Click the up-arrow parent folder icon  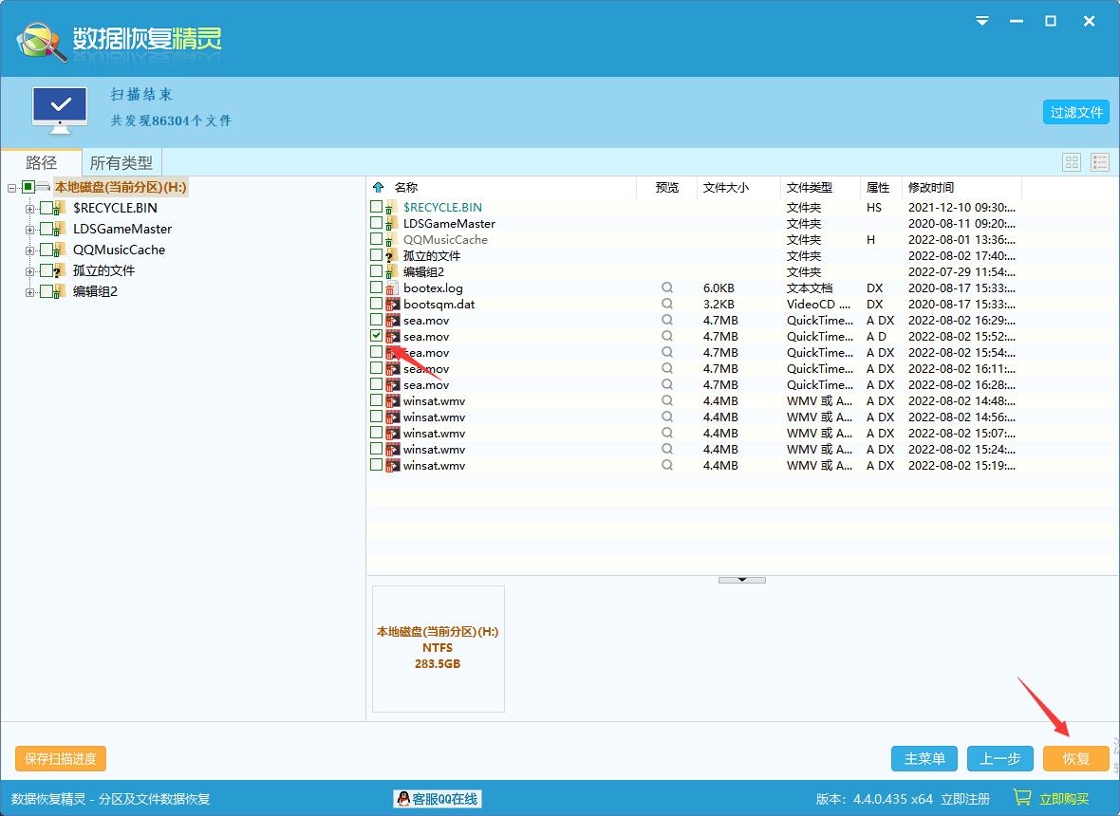379,188
